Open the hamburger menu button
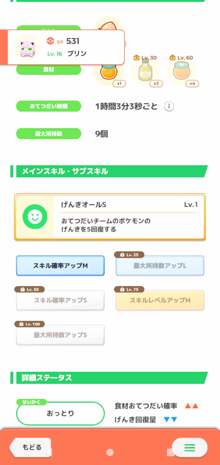 189,448
